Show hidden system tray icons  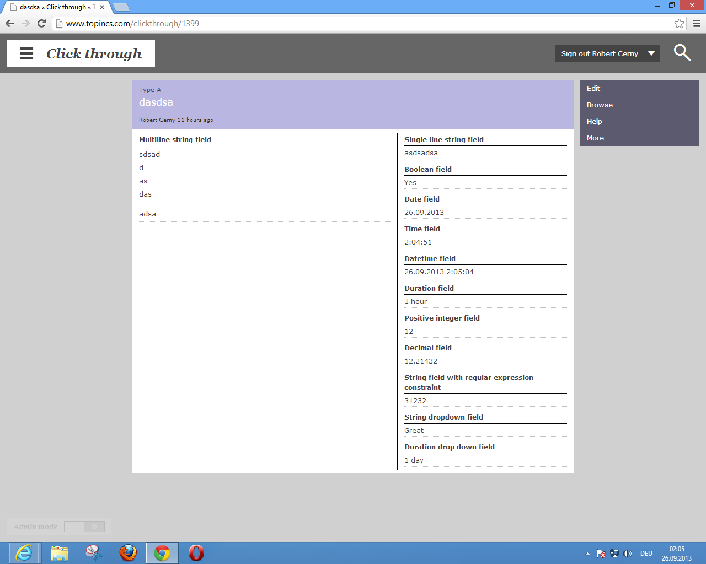pos(587,554)
